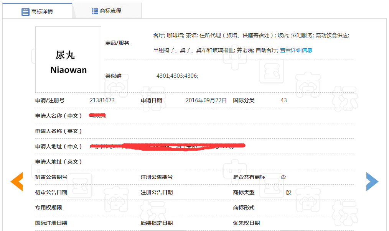The height and width of the screenshot is (231, 389).
Task: Click the application date 2016年09月22日
Action: coord(206,100)
